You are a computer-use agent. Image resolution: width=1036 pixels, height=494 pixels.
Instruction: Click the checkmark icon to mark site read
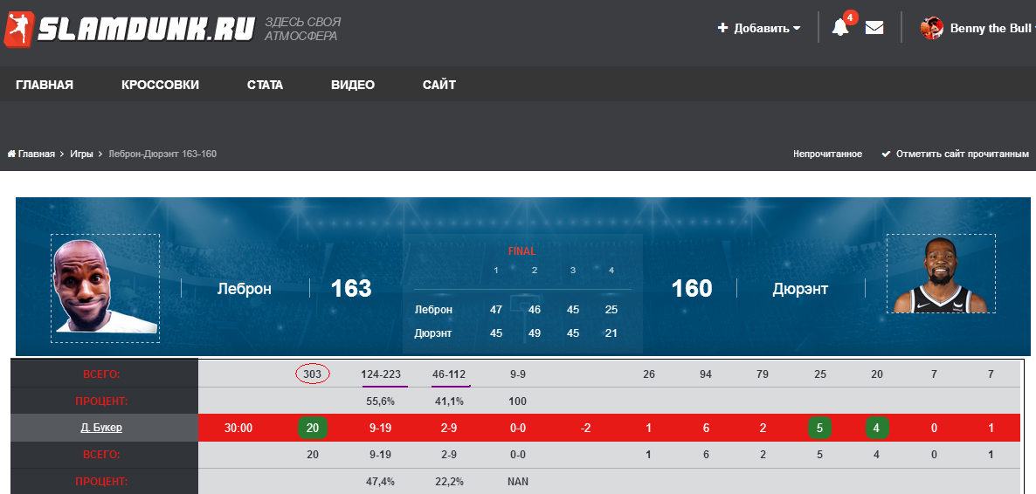[886, 154]
